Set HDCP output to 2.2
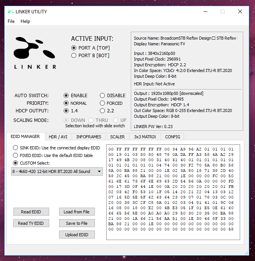 [x=103, y=111]
